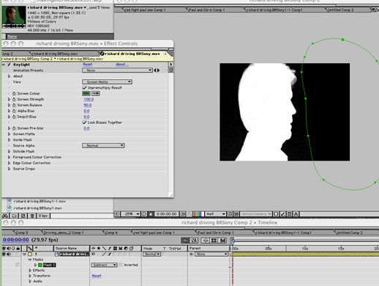Create a new folder in Project panel

(14, 216)
